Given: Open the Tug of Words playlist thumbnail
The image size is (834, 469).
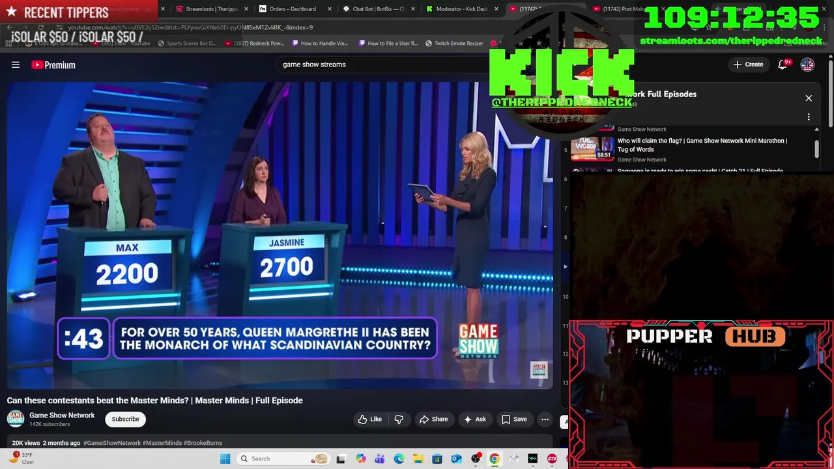Looking at the screenshot, I should click(592, 149).
